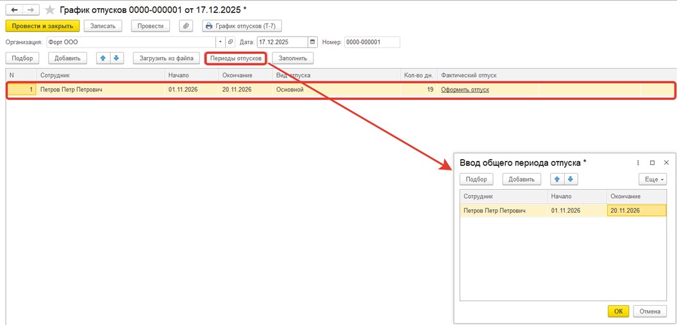Viewport: 677px width, 325px height.
Task: Select the Окончание cell 20.11.2026 in dialog
Action: pyautogui.click(x=635, y=210)
